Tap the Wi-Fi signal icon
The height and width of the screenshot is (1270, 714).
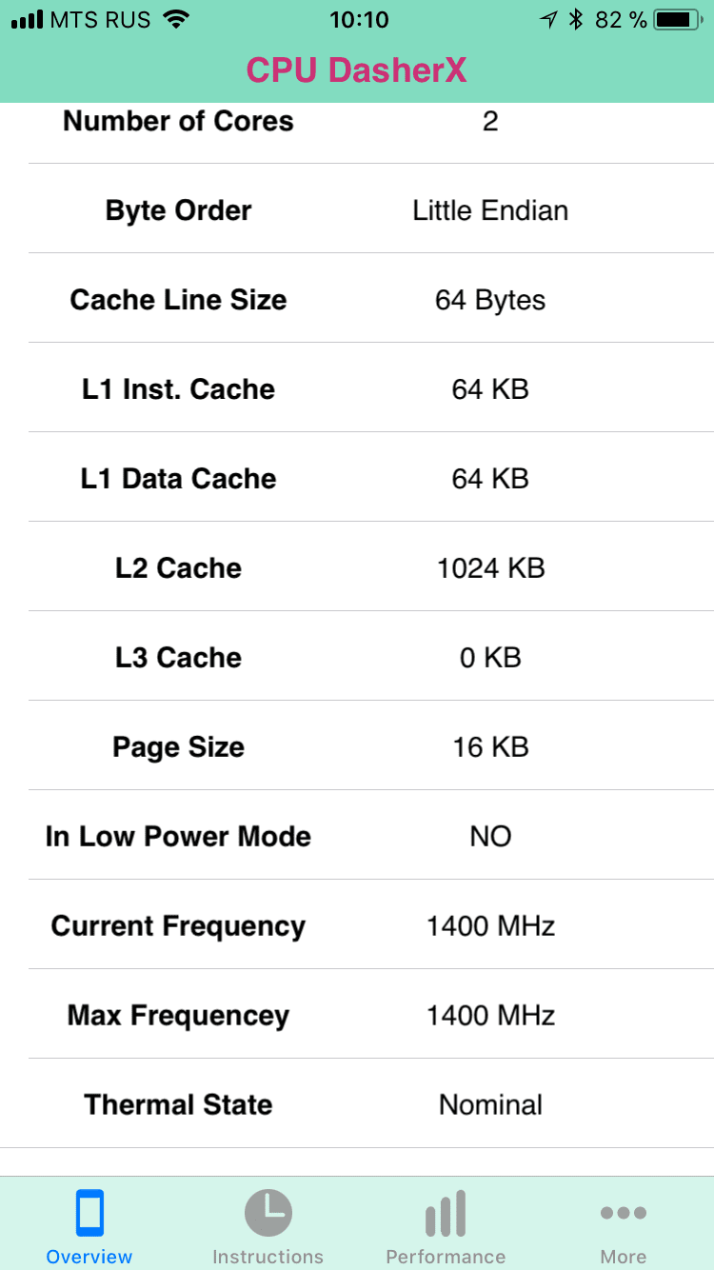pyautogui.click(x=175, y=19)
